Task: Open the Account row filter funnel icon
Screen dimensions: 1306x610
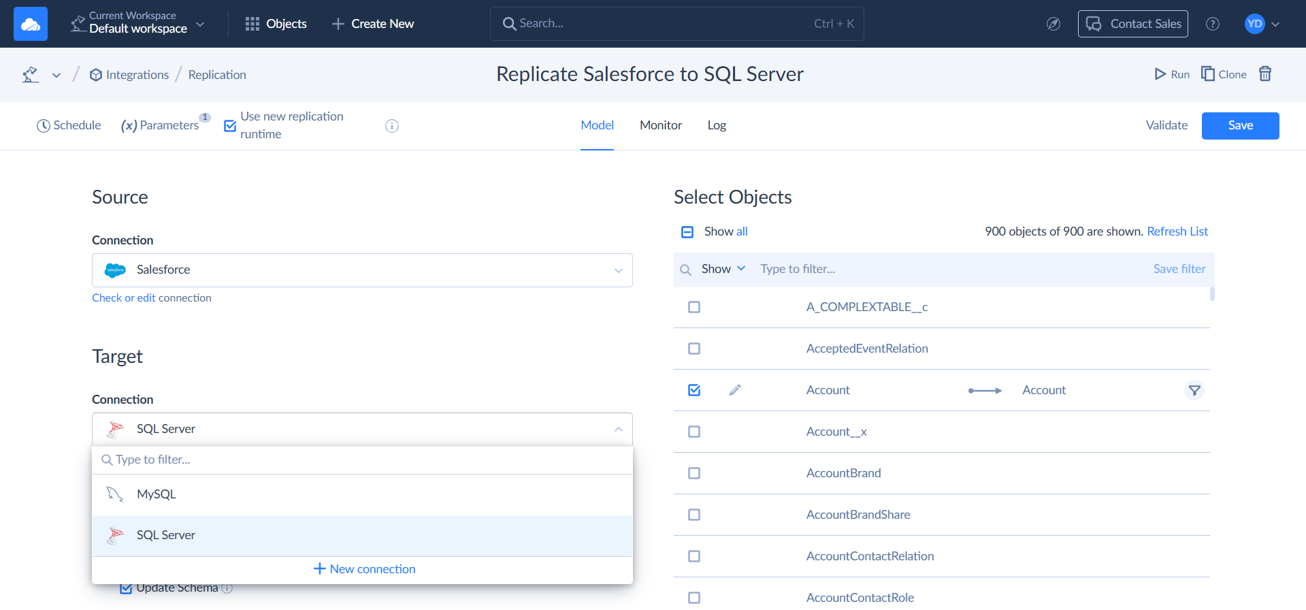Action: click(1194, 390)
